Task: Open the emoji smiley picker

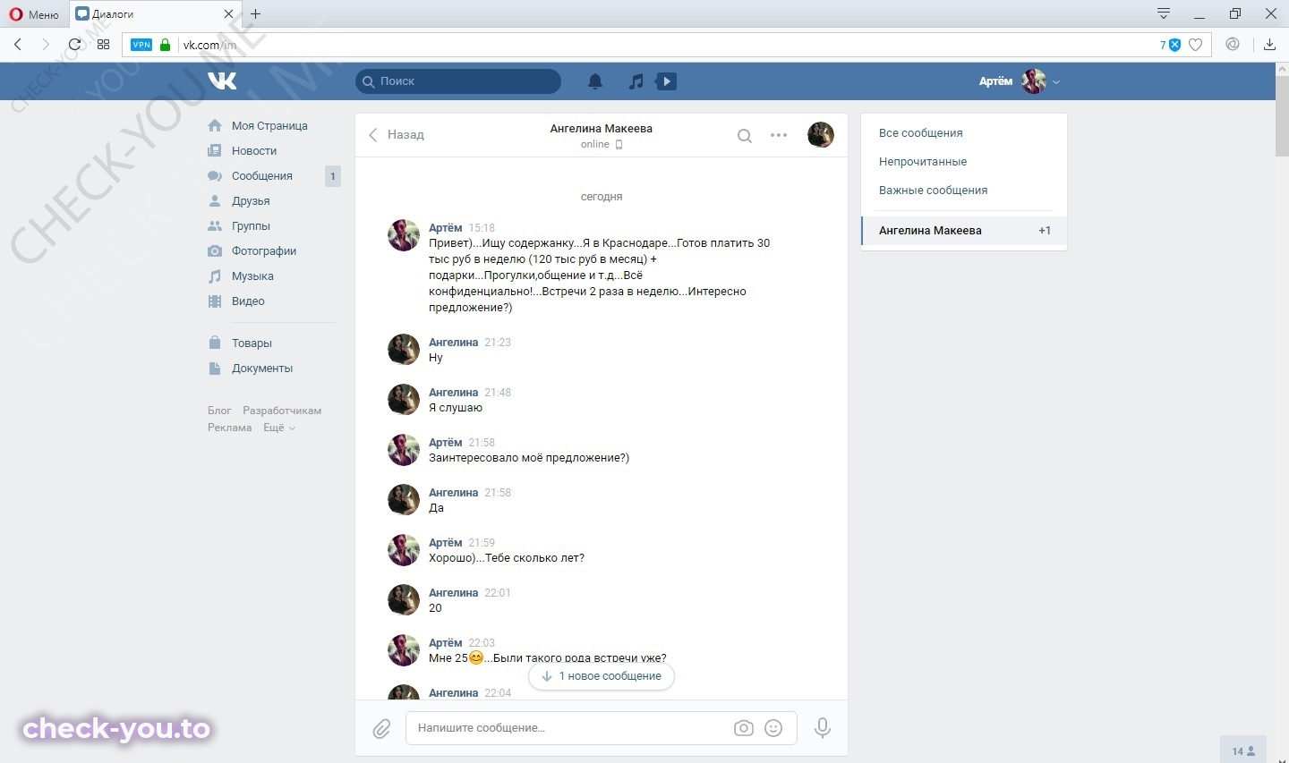Action: (774, 728)
